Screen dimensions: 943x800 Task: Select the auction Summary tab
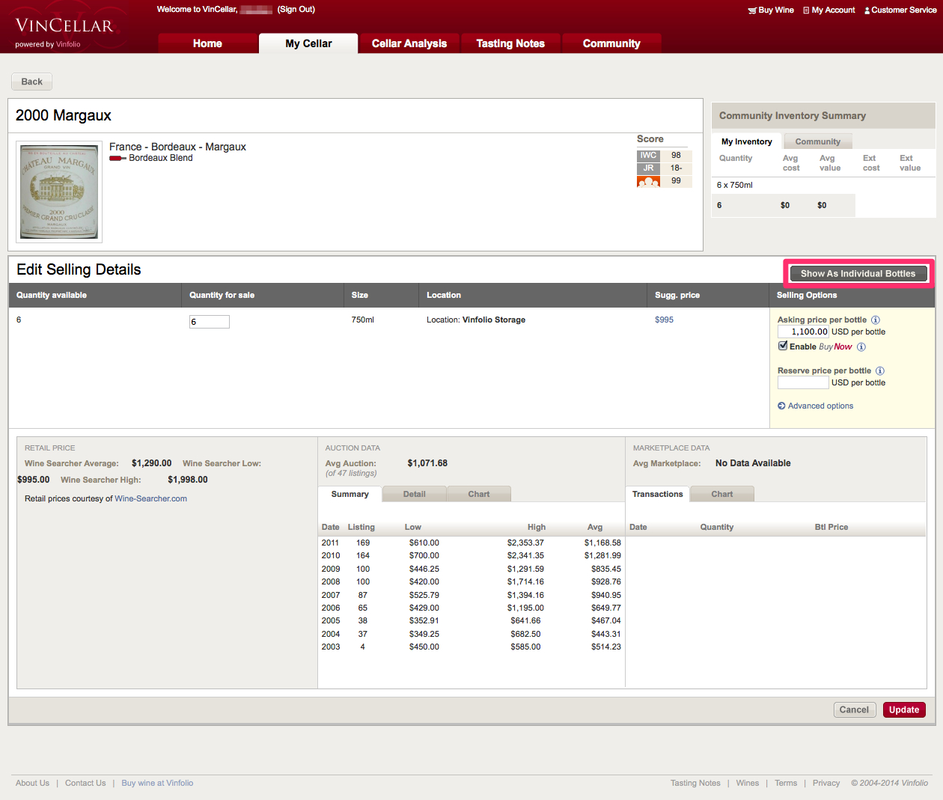350,494
